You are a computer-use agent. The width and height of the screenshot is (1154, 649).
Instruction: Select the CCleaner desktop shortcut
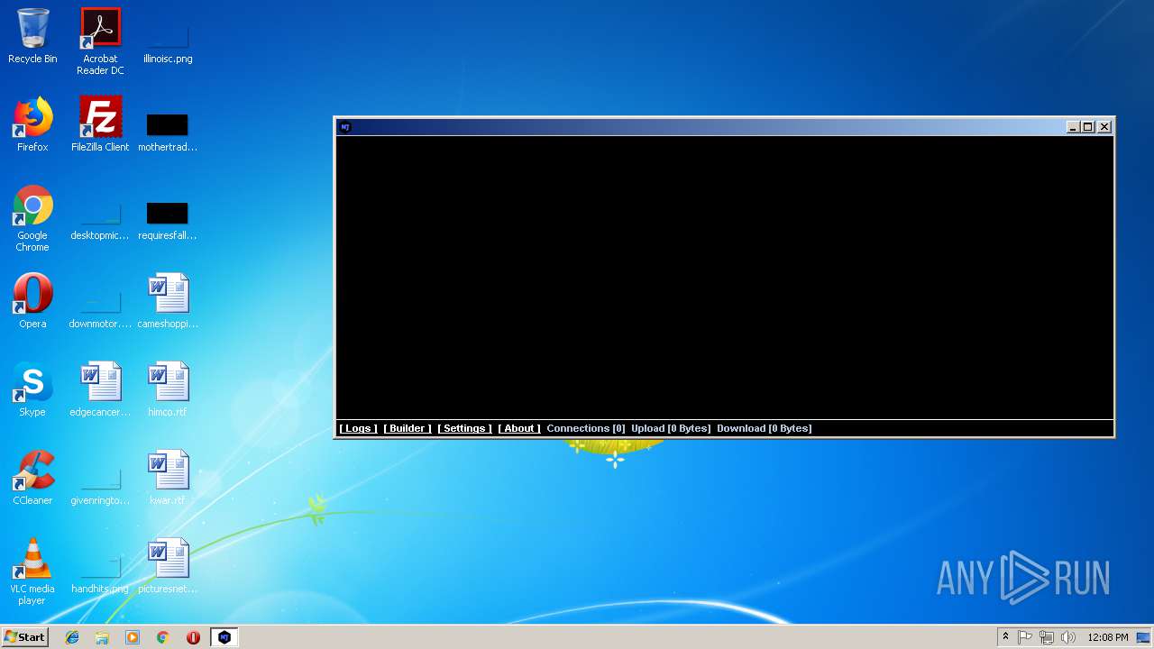(32, 478)
